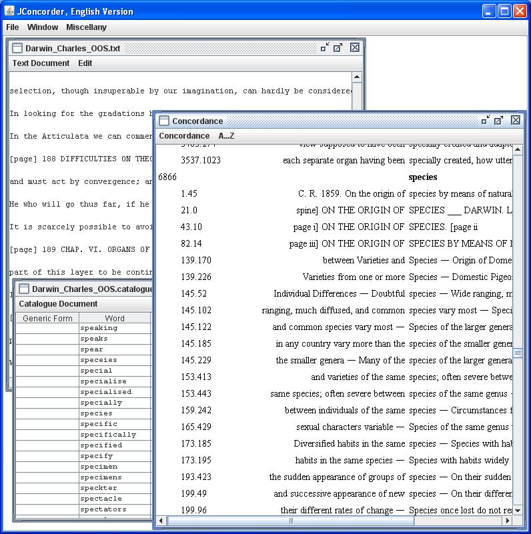Maximize the JConcorder main window
This screenshot has height=534, width=531.
[x=504, y=11]
